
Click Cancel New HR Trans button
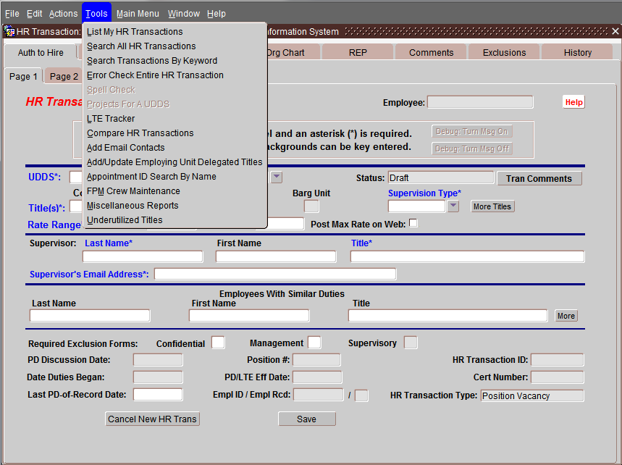(x=152, y=419)
